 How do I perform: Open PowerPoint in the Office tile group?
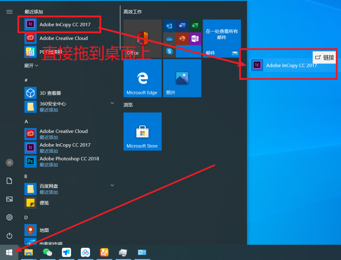[x=182, y=39]
